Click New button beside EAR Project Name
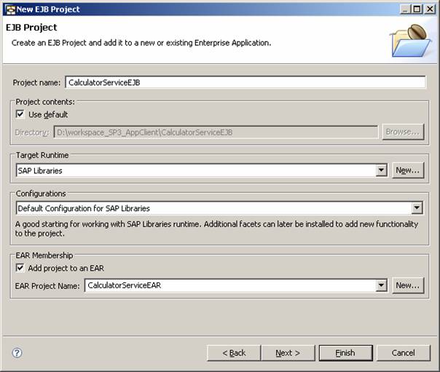 point(407,285)
